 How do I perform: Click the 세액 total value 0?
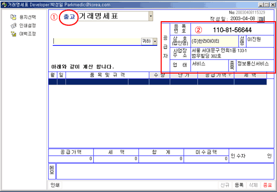pyautogui.click(x=116, y=159)
